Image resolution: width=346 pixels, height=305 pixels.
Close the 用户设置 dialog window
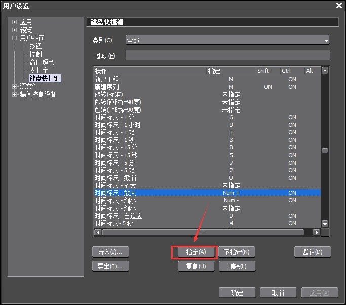click(x=338, y=5)
